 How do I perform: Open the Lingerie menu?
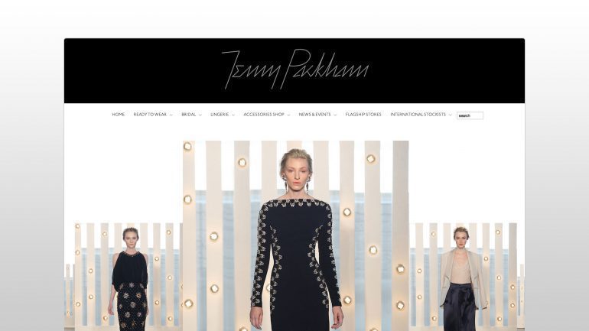tap(220, 115)
